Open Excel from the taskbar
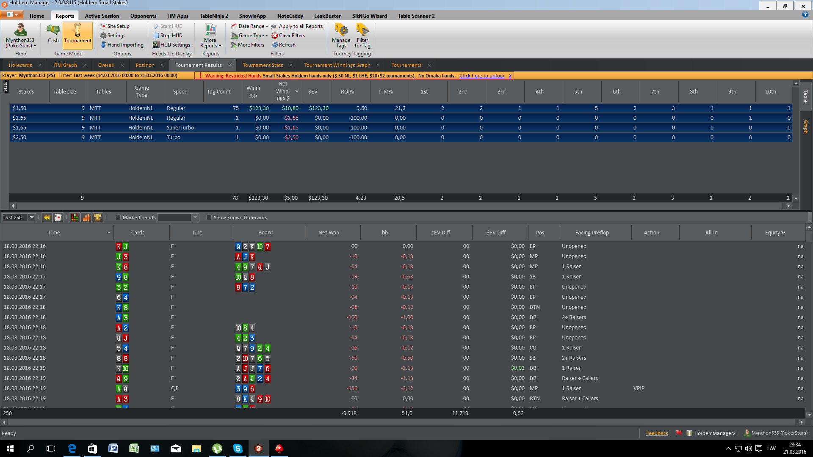813x457 pixels. (x=134, y=449)
